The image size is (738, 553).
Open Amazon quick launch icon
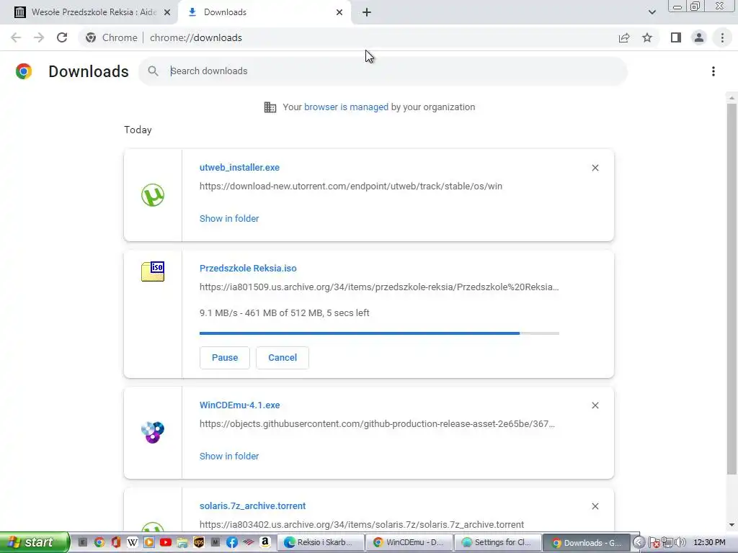265,542
